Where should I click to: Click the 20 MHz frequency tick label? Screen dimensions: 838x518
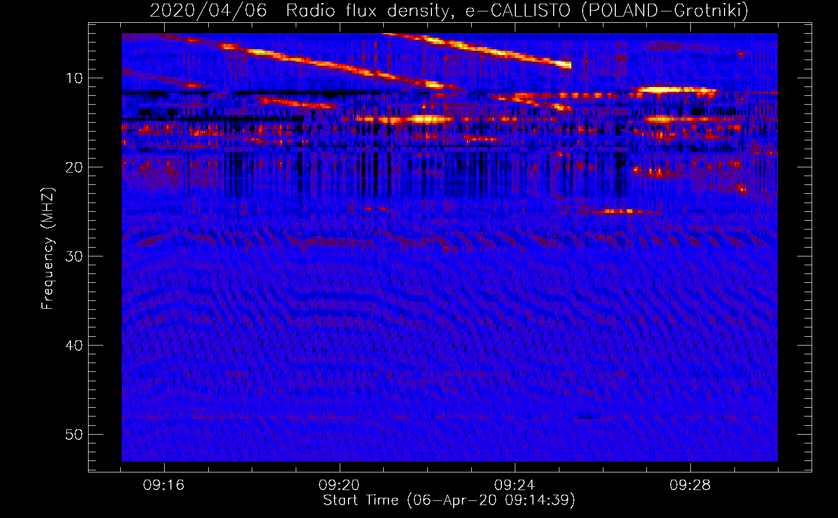74,167
